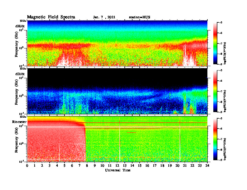
Task: Click the '8' tick on the Universal Time axis
Action: 87,165
